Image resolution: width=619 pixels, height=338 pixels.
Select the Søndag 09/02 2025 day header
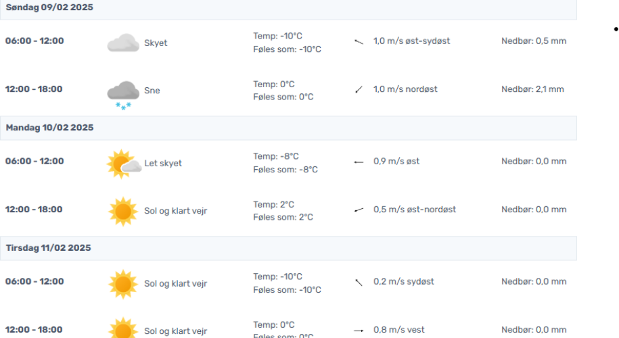tap(288, 9)
